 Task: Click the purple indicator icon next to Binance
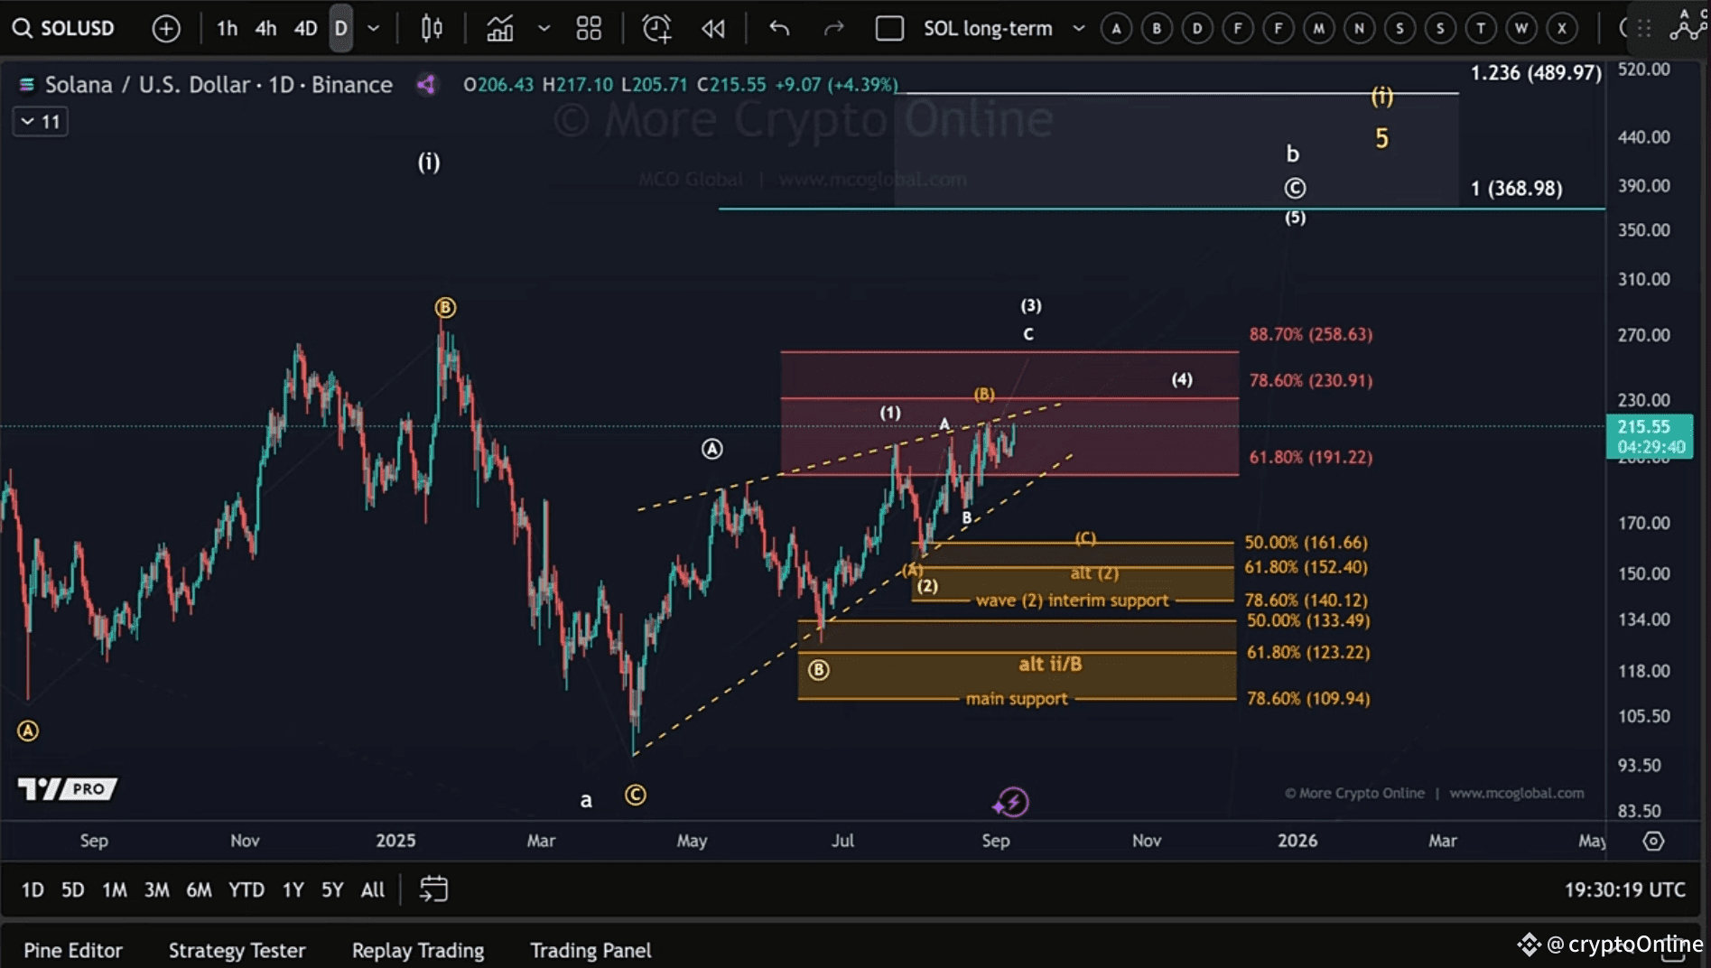(x=426, y=85)
